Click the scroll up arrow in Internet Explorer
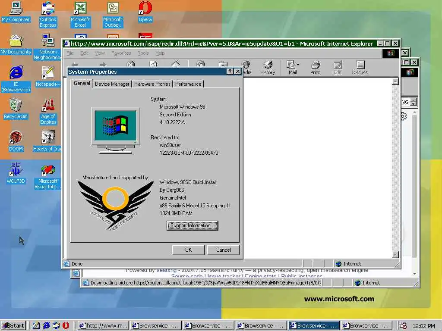 click(x=395, y=81)
